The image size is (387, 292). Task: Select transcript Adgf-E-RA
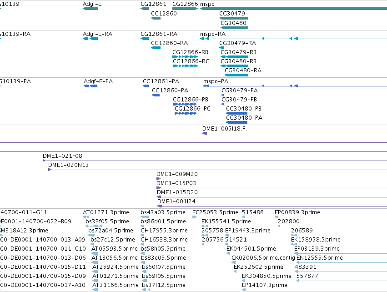90,39
